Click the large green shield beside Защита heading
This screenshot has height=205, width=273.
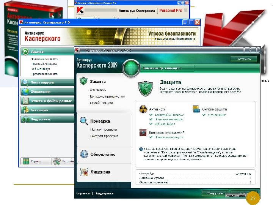tap(146, 88)
